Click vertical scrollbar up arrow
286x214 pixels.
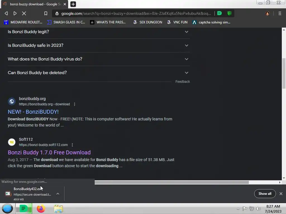284,30
